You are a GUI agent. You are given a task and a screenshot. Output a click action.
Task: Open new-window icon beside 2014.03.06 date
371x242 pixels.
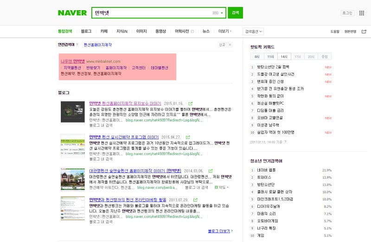[x=211, y=171]
